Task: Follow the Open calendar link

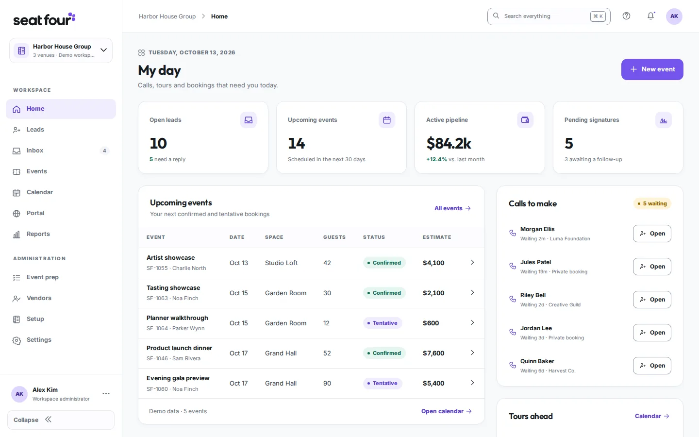Action: [447, 411]
